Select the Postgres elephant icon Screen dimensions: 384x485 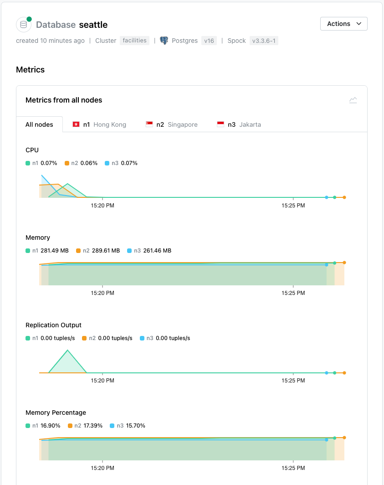tap(164, 40)
